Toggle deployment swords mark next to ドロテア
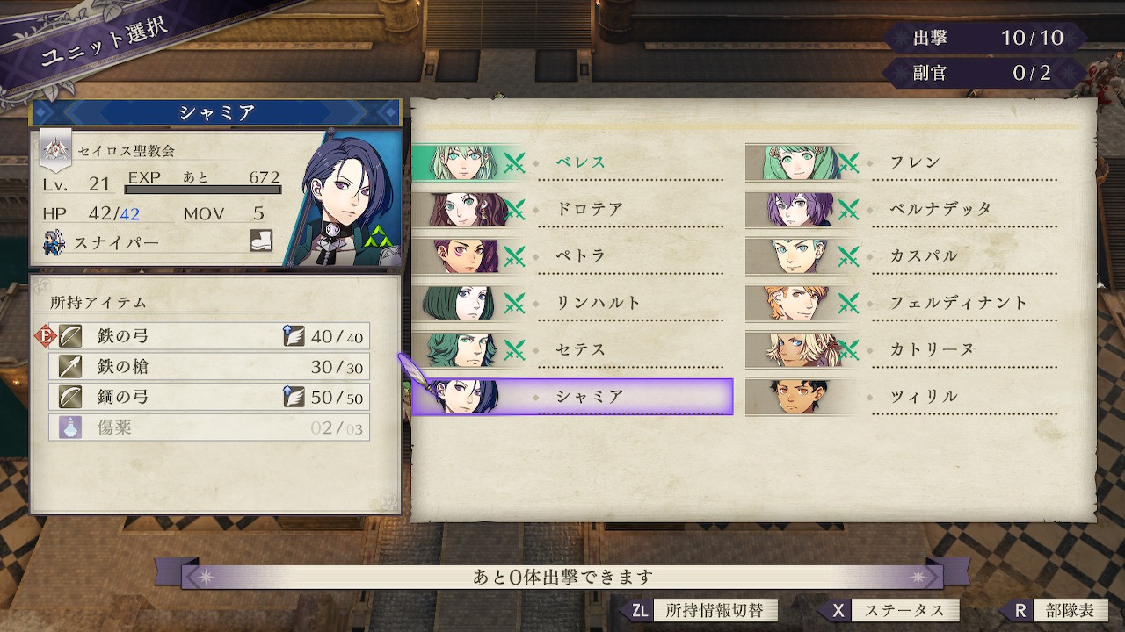Image resolution: width=1125 pixels, height=632 pixels. (x=514, y=209)
